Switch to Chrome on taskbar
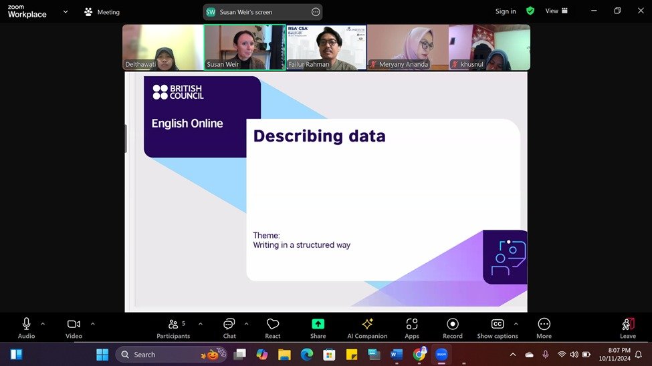 [419, 355]
